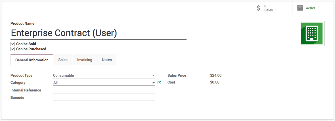Click the Barcode input field

[104, 98]
